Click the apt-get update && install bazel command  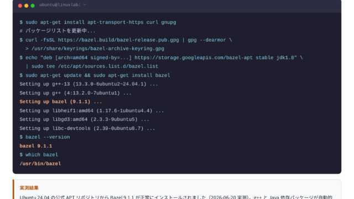(x=95, y=75)
